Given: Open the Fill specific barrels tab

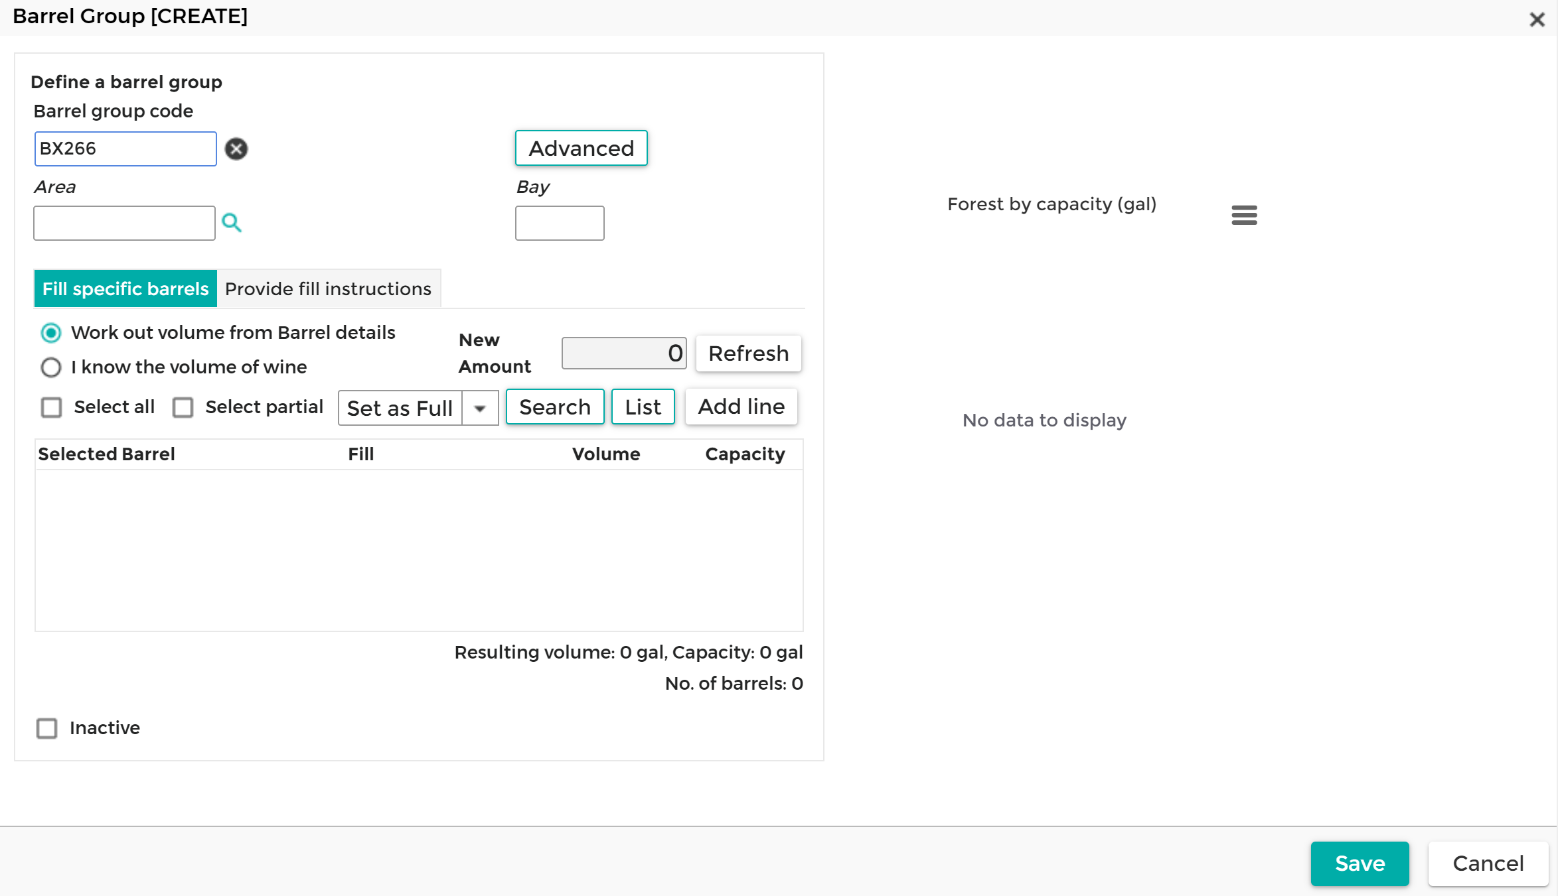Looking at the screenshot, I should click(x=125, y=288).
